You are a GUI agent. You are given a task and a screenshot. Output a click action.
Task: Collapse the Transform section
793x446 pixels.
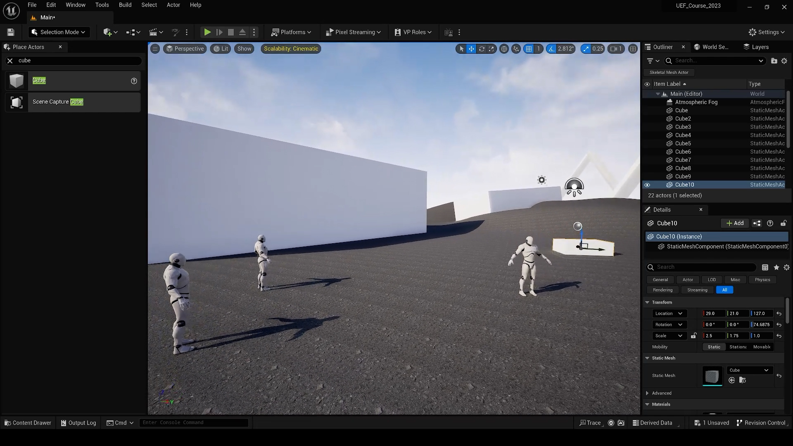pos(648,302)
